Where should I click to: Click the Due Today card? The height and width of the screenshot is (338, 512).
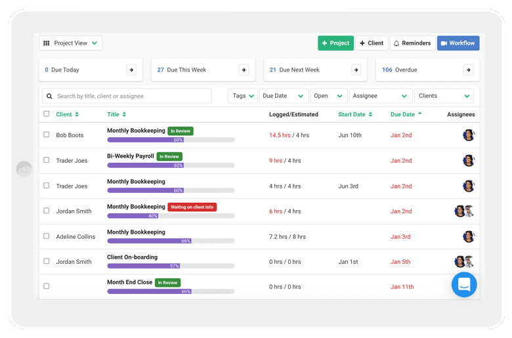pos(91,70)
